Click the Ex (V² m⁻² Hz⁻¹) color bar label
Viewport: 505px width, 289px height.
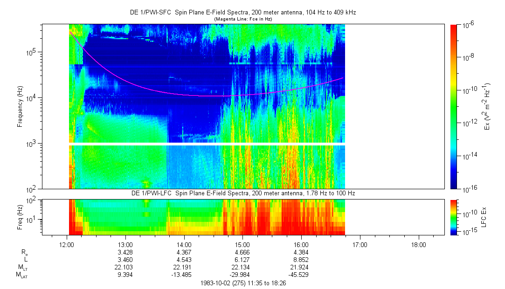pyautogui.click(x=487, y=107)
